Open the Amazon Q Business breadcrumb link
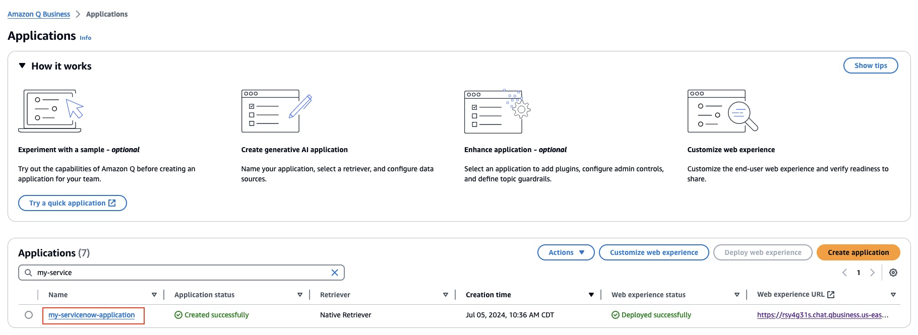Screen dimensions: 918x335 [x=39, y=14]
